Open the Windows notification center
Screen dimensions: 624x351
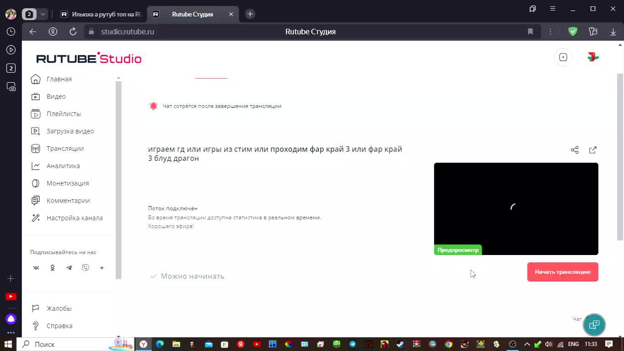609,344
